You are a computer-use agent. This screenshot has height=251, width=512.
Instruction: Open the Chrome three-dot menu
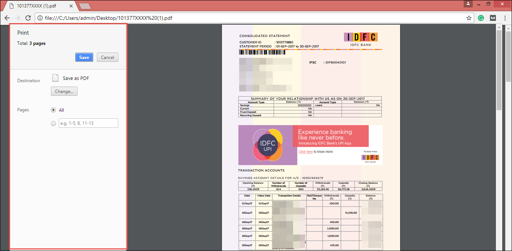(x=504, y=18)
